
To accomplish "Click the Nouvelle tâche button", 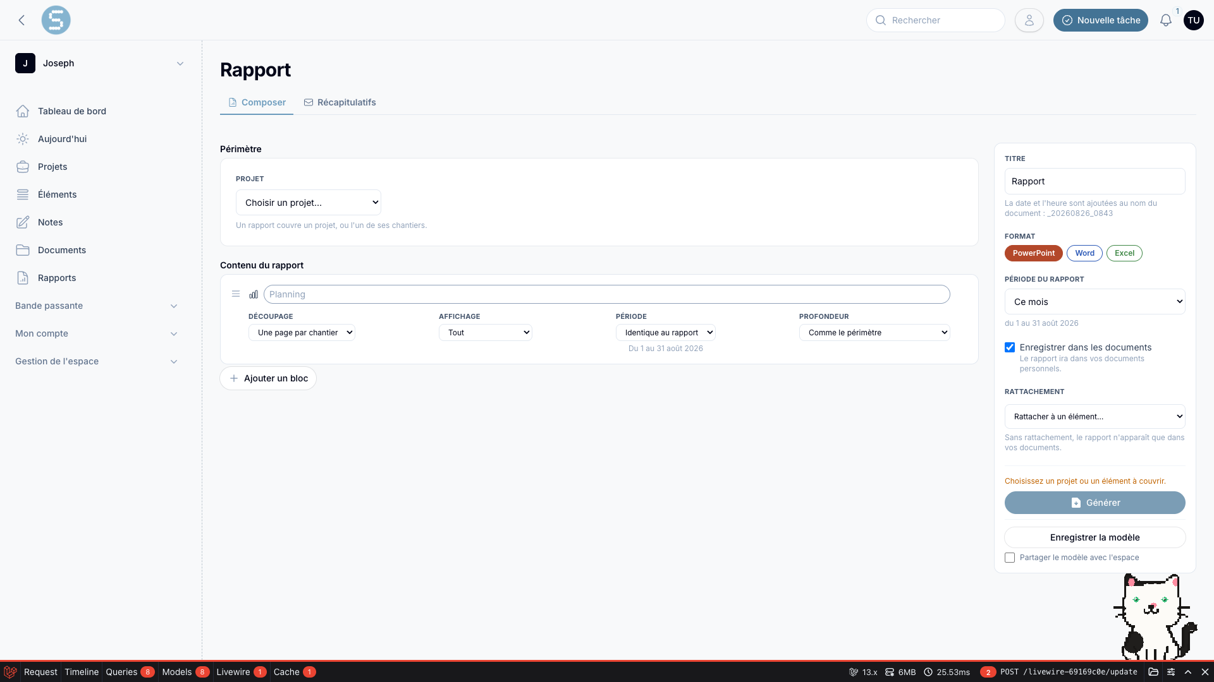I will 1100,20.
